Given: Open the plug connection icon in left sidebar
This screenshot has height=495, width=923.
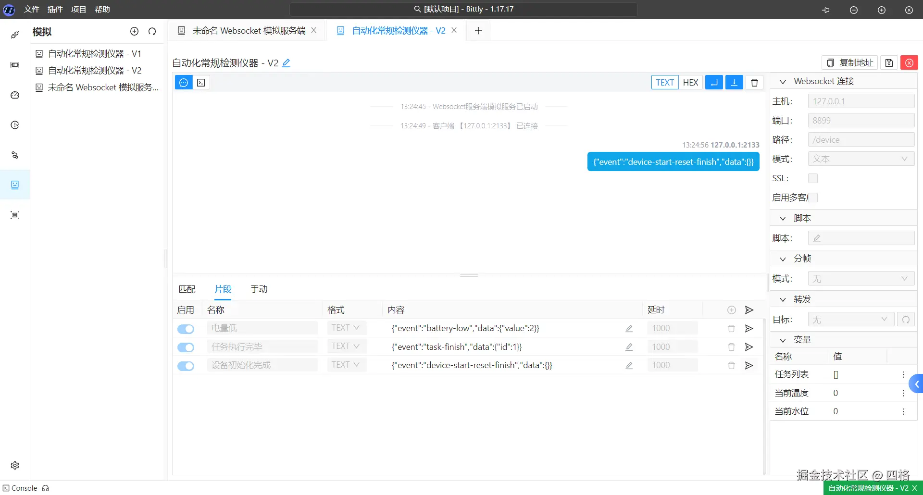Looking at the screenshot, I should coord(15,35).
